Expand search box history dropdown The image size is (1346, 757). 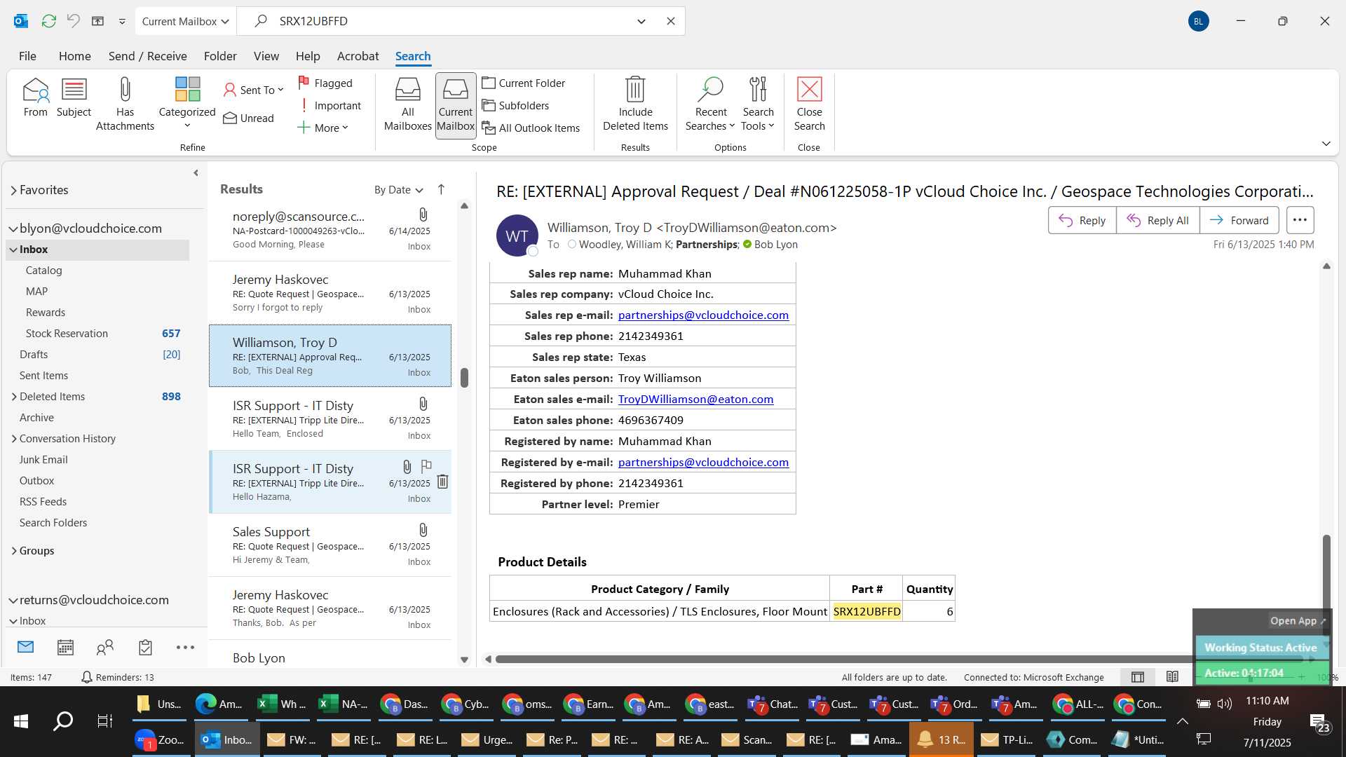click(641, 21)
